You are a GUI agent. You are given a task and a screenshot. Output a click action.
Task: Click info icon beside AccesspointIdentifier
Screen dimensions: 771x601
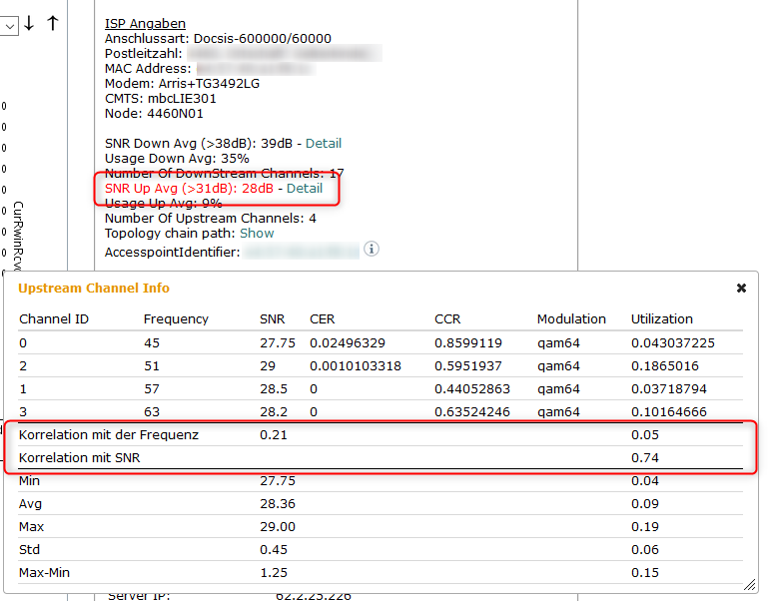(372, 249)
